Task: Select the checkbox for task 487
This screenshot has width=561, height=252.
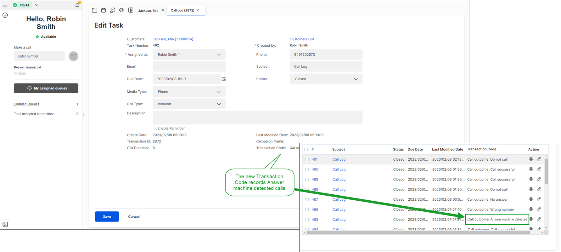Action: click(x=307, y=200)
